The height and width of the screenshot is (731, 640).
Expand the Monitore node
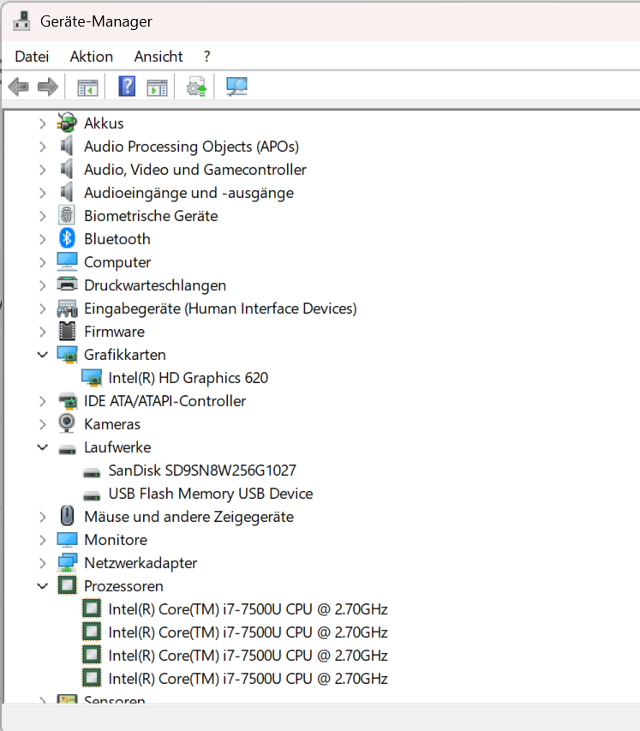(x=43, y=540)
